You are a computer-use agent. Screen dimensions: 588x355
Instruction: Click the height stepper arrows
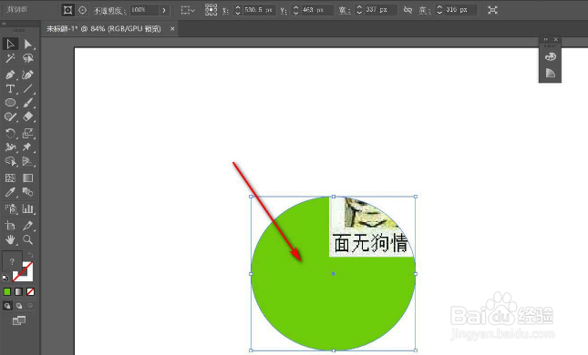[x=439, y=10]
